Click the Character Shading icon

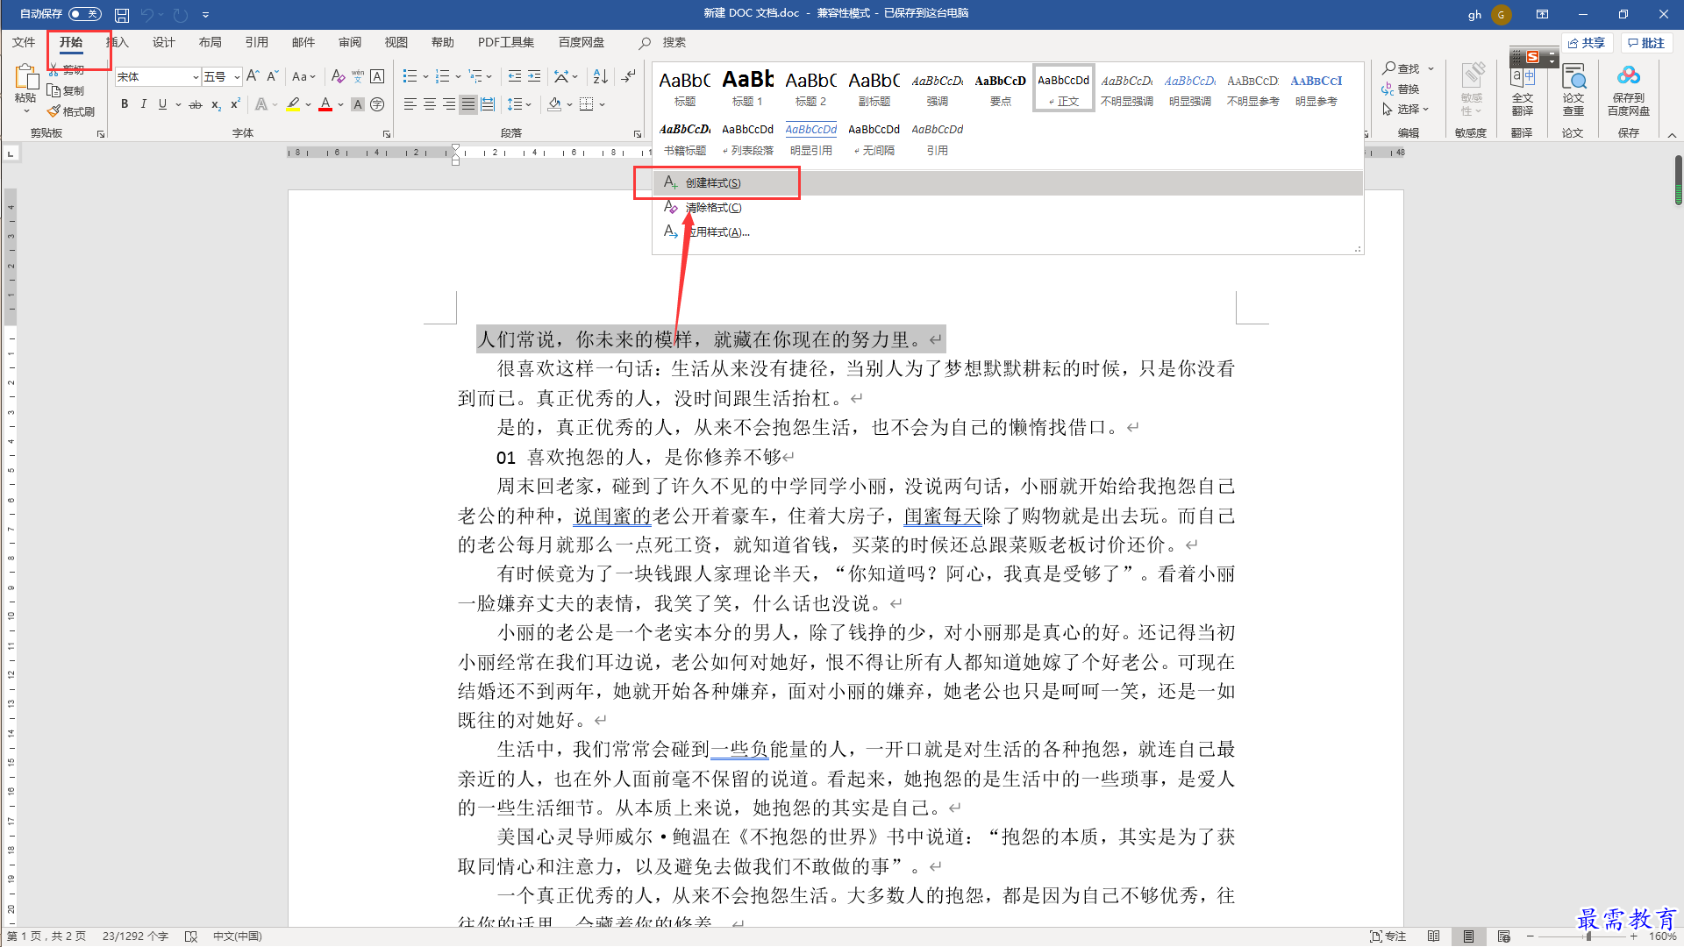coord(358,104)
